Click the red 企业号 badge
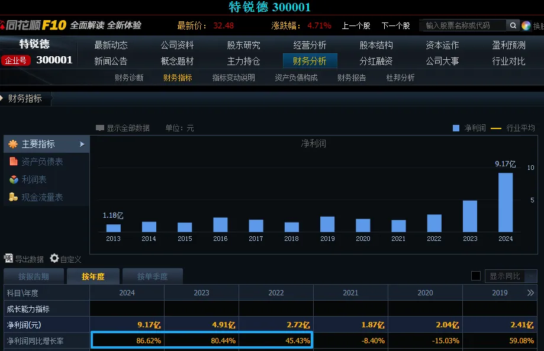 [15, 60]
